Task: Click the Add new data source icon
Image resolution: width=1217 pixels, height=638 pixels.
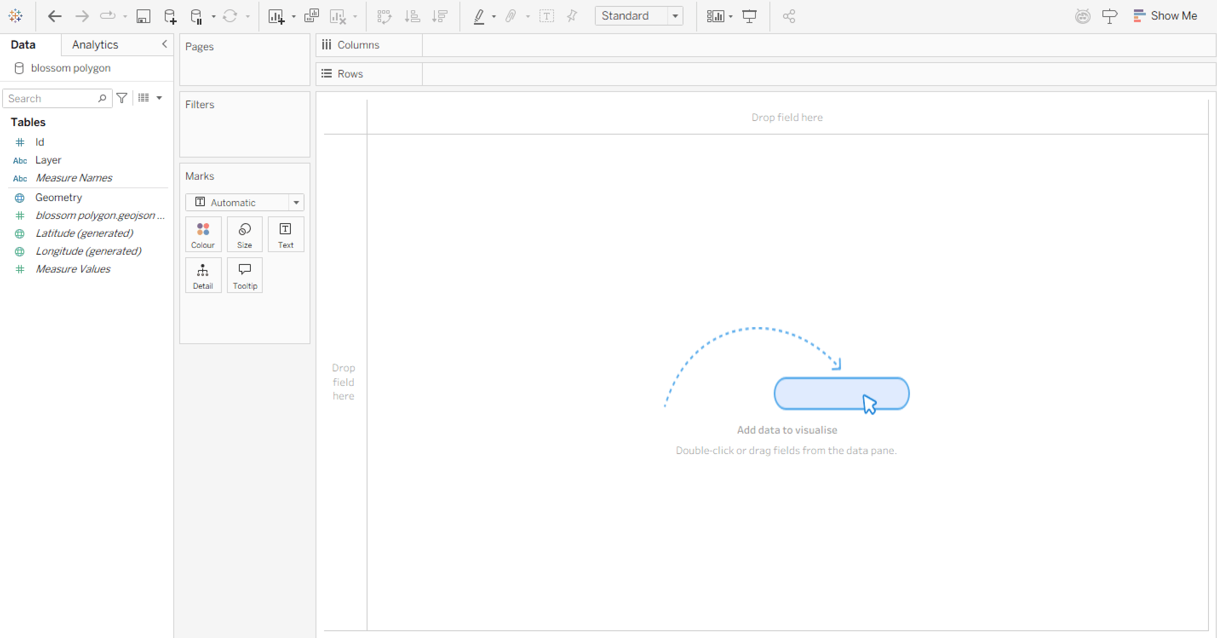Action: point(170,17)
